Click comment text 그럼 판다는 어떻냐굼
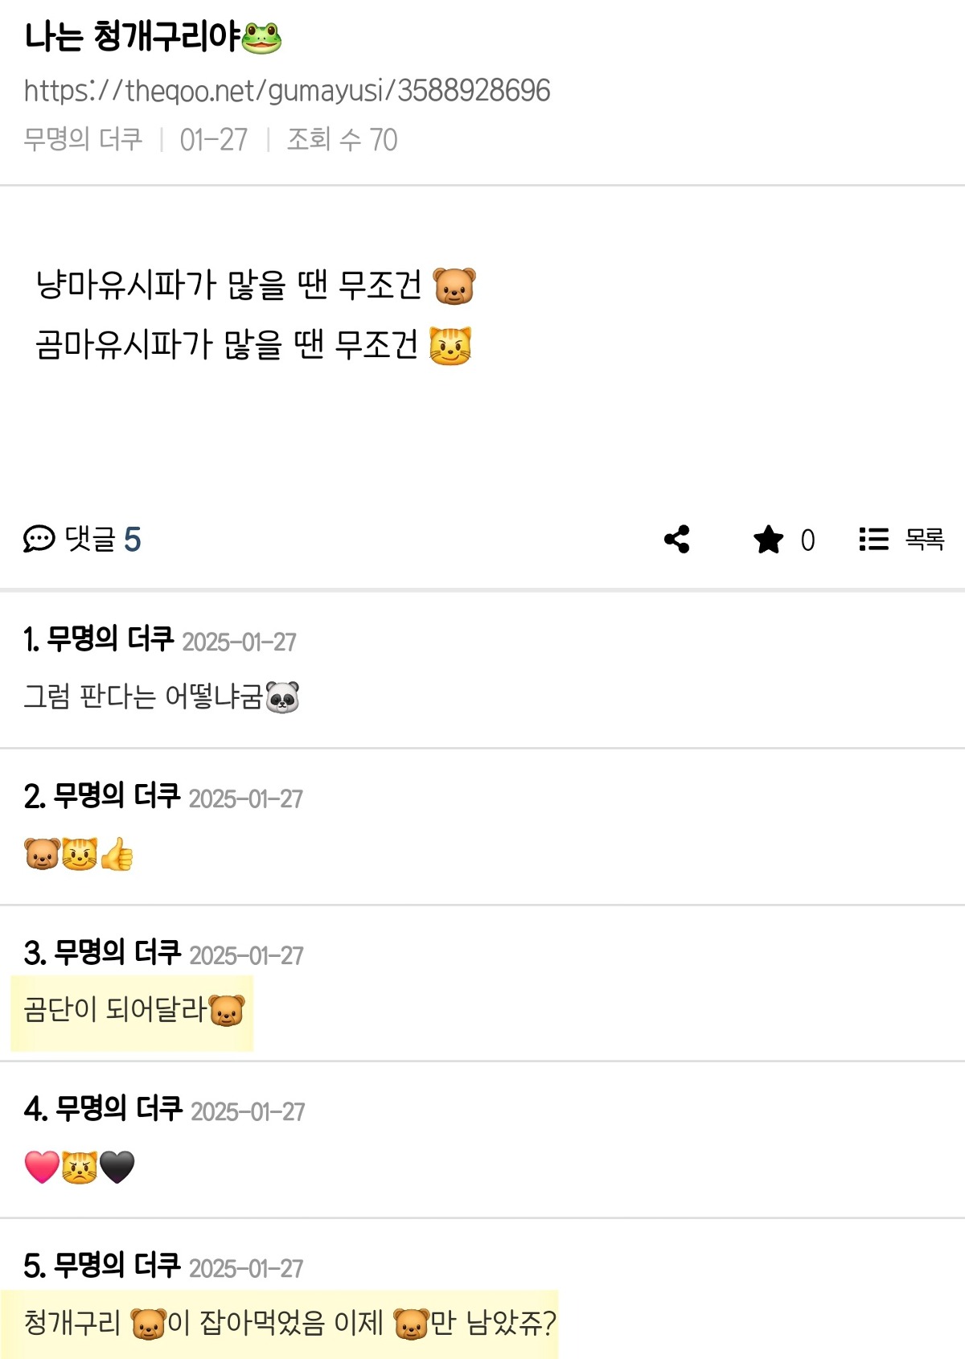Screen dimensions: 965x1359 pos(162,697)
